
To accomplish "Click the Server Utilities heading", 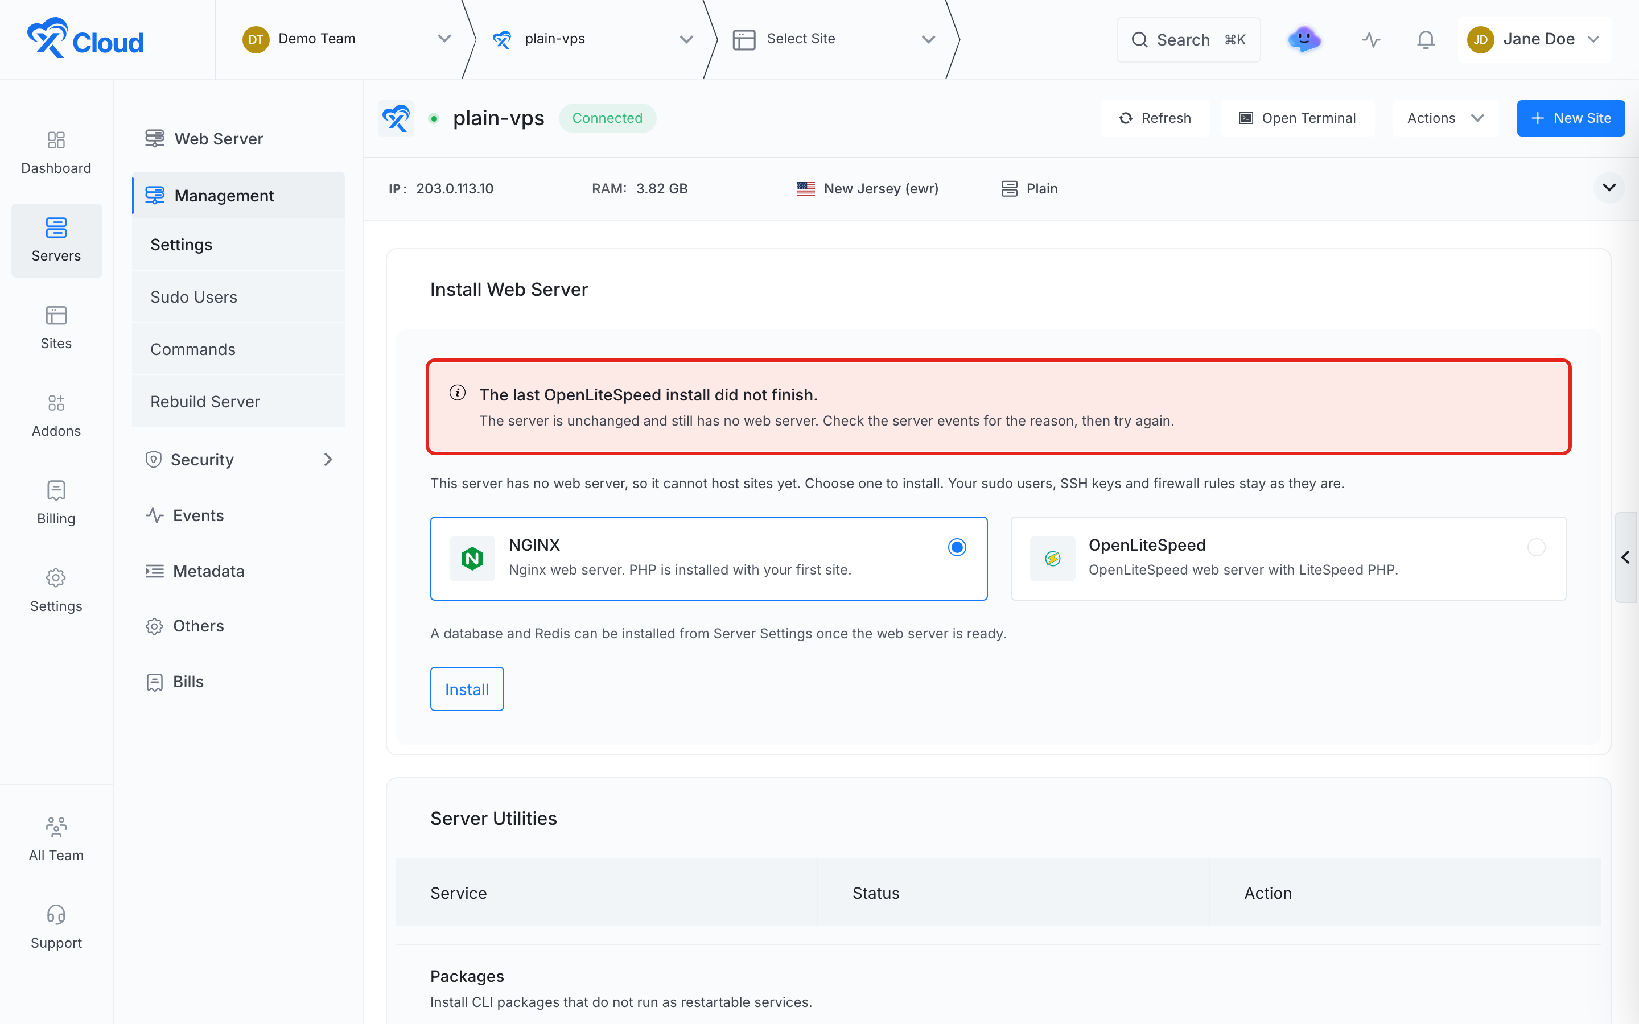I will coord(494,818).
